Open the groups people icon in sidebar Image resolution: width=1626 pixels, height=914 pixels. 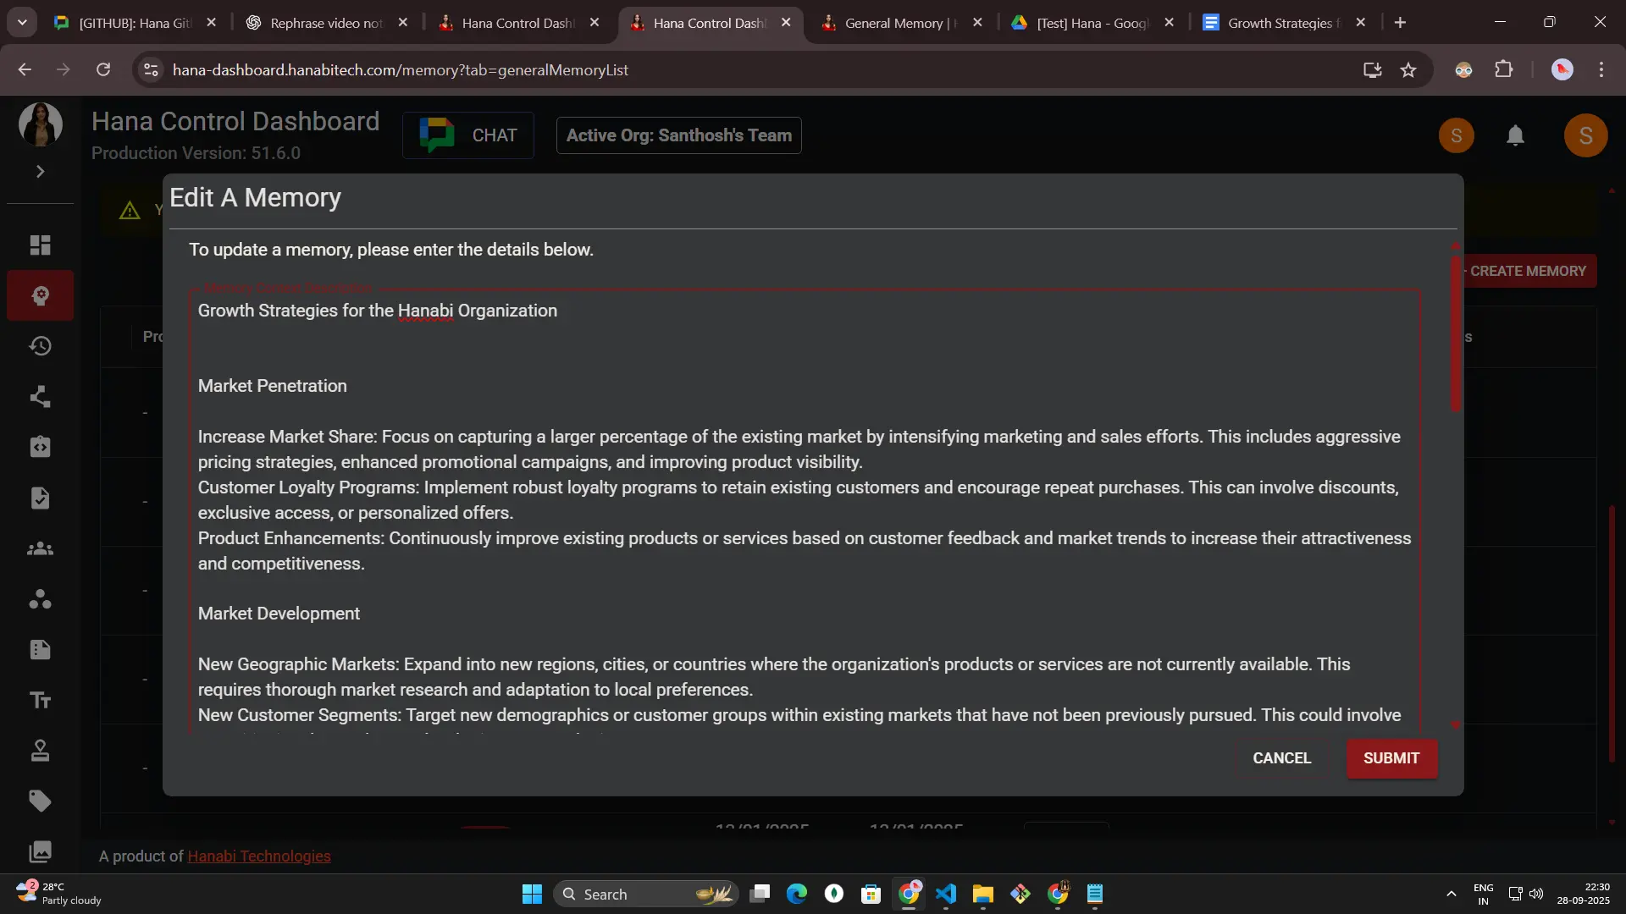click(x=40, y=549)
